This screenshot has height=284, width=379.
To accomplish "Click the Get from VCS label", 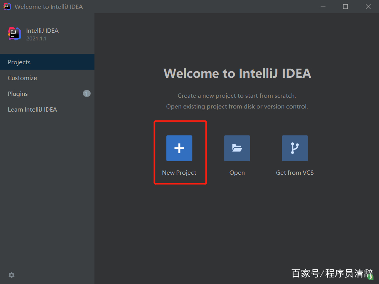I will click(295, 173).
